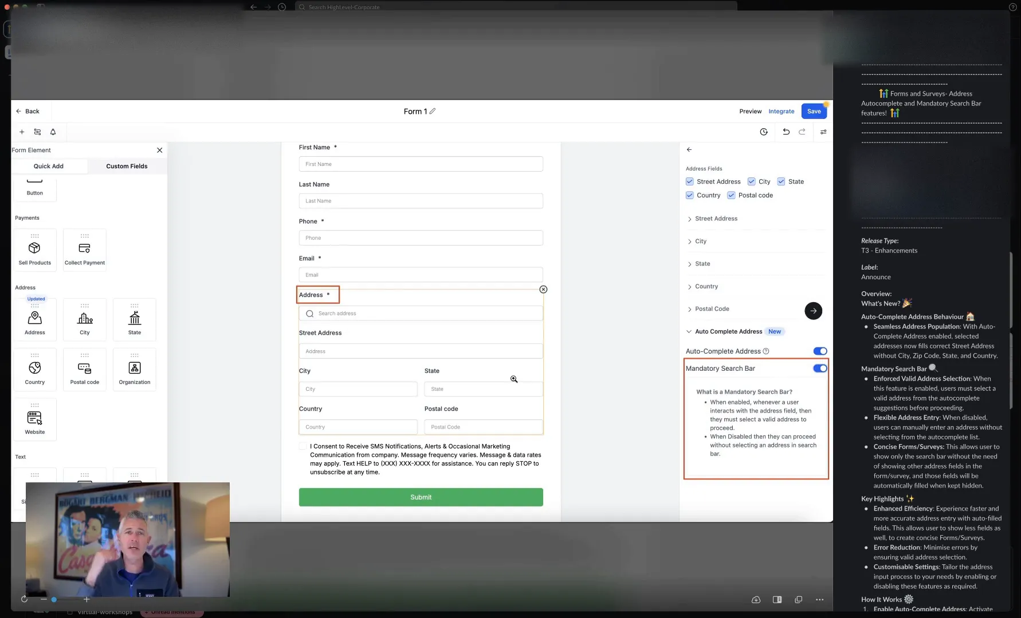Open the Integrate option
The height and width of the screenshot is (618, 1021).
point(781,111)
